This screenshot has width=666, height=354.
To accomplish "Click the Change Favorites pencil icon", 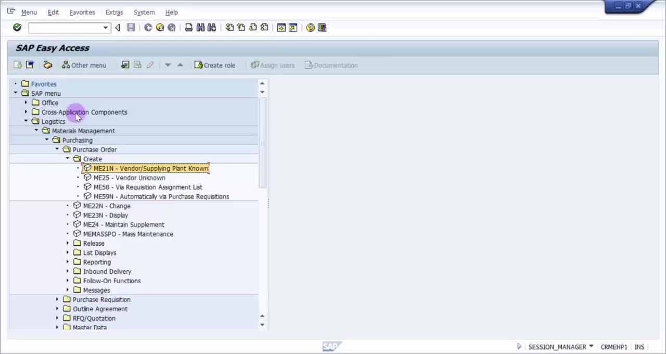I will (x=150, y=65).
